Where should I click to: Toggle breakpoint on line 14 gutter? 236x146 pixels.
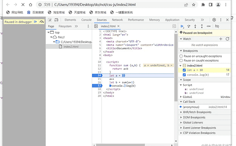97,76
